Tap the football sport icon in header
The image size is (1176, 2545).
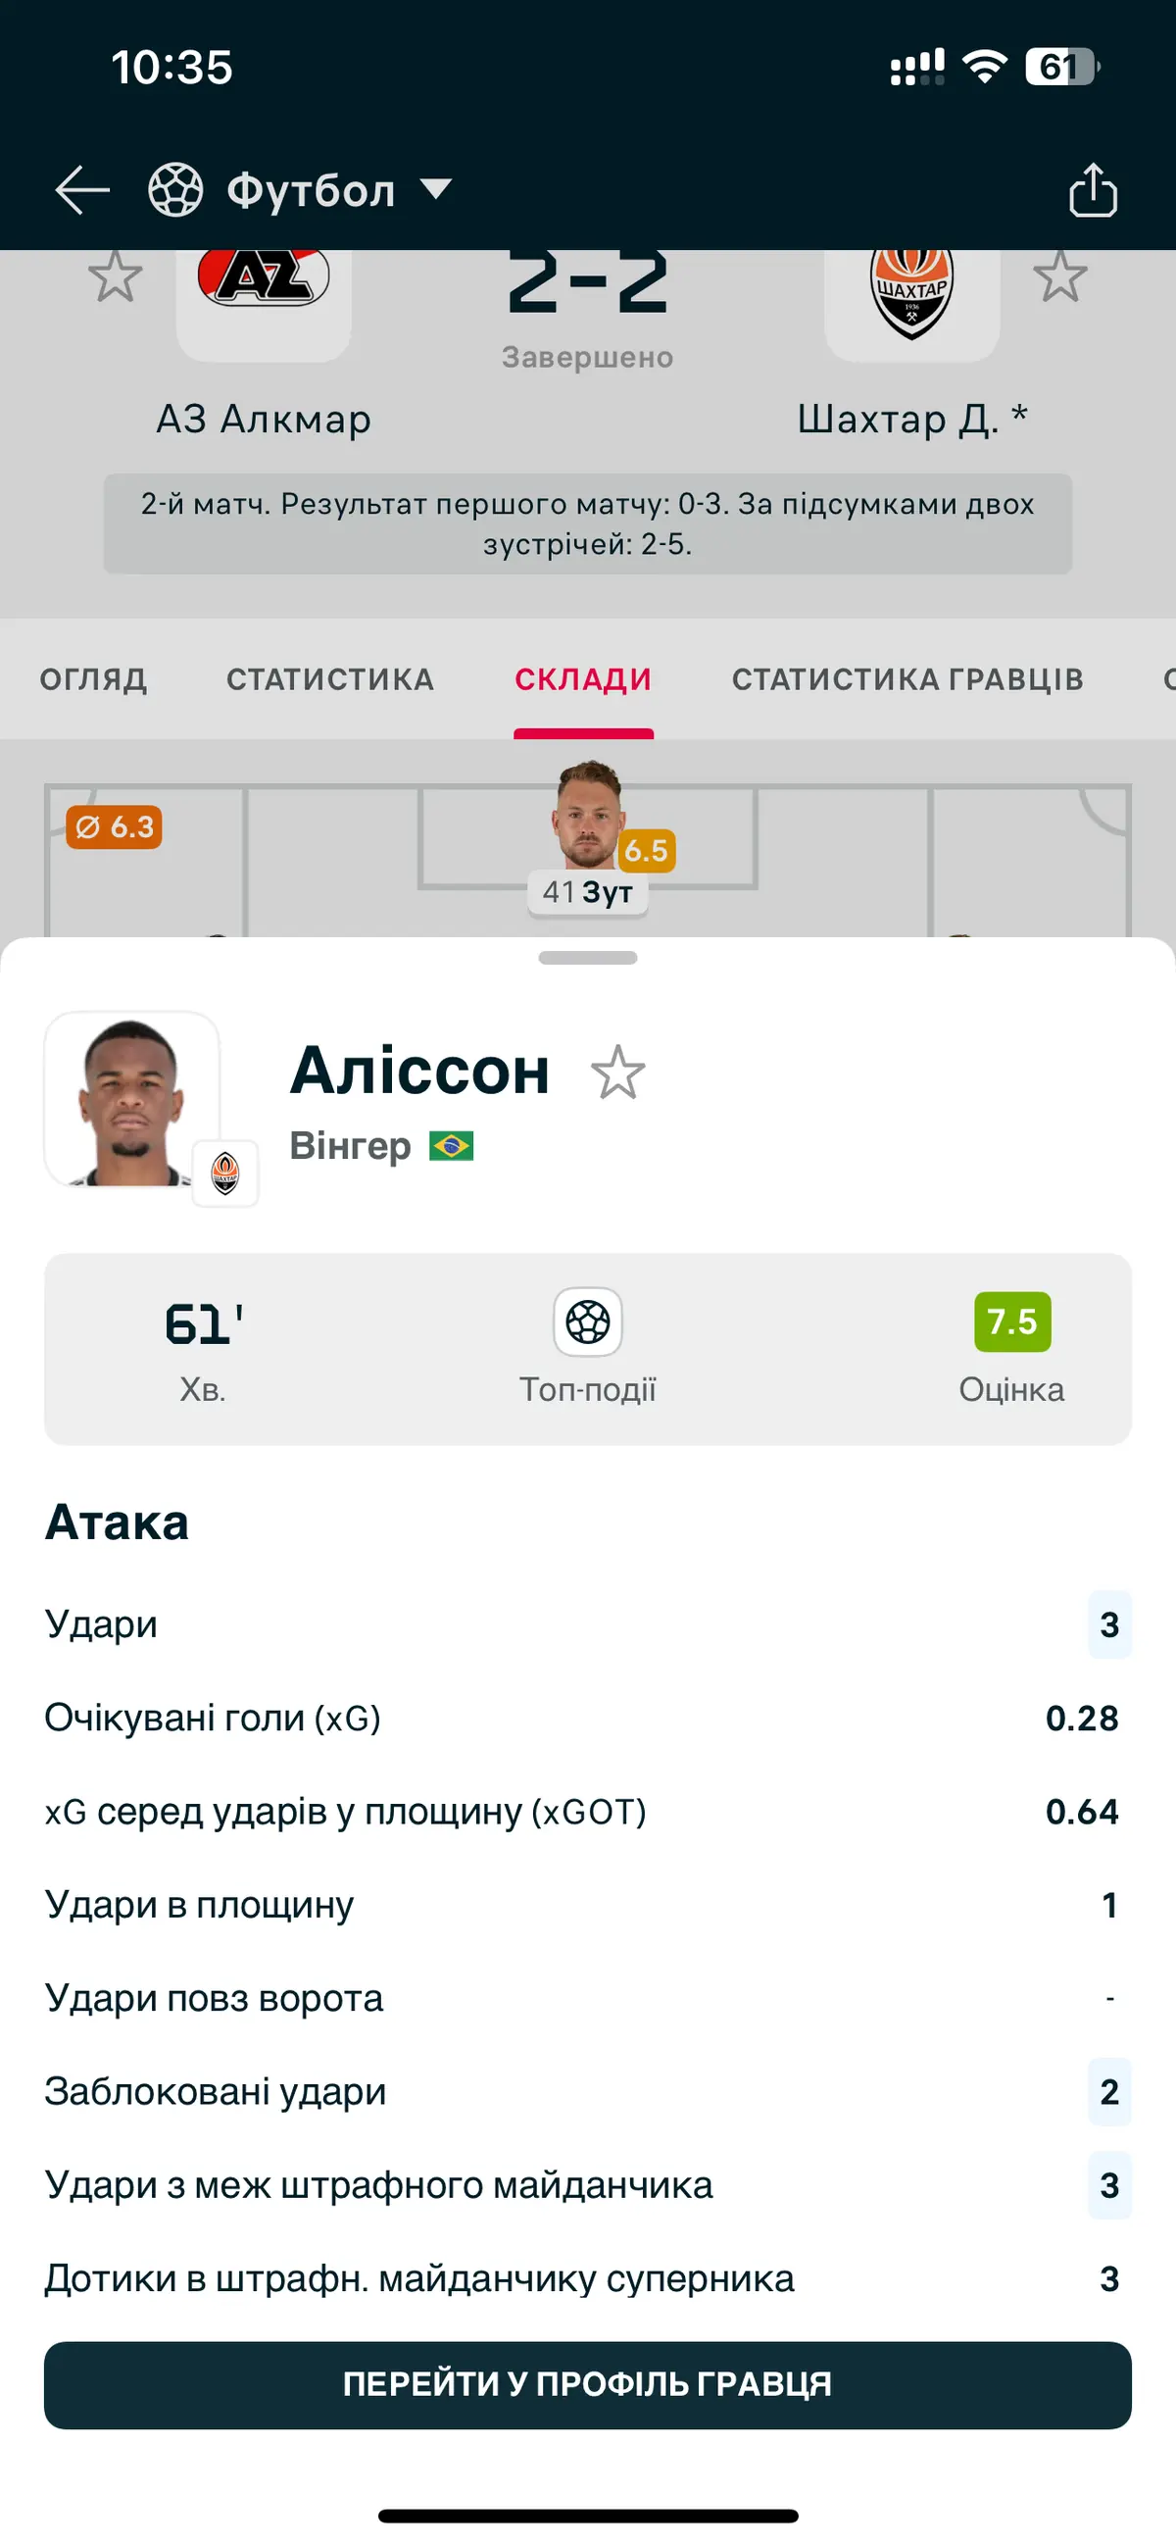coord(175,189)
